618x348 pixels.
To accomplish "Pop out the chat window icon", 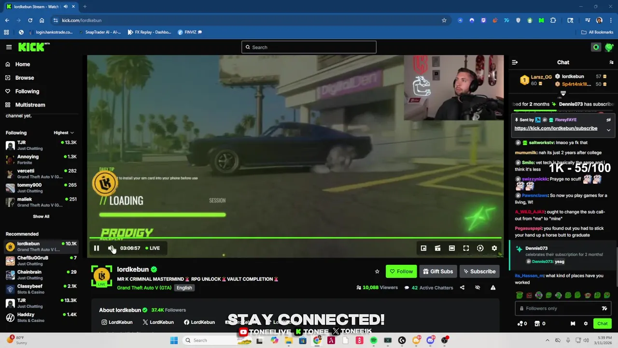I will pyautogui.click(x=611, y=62).
